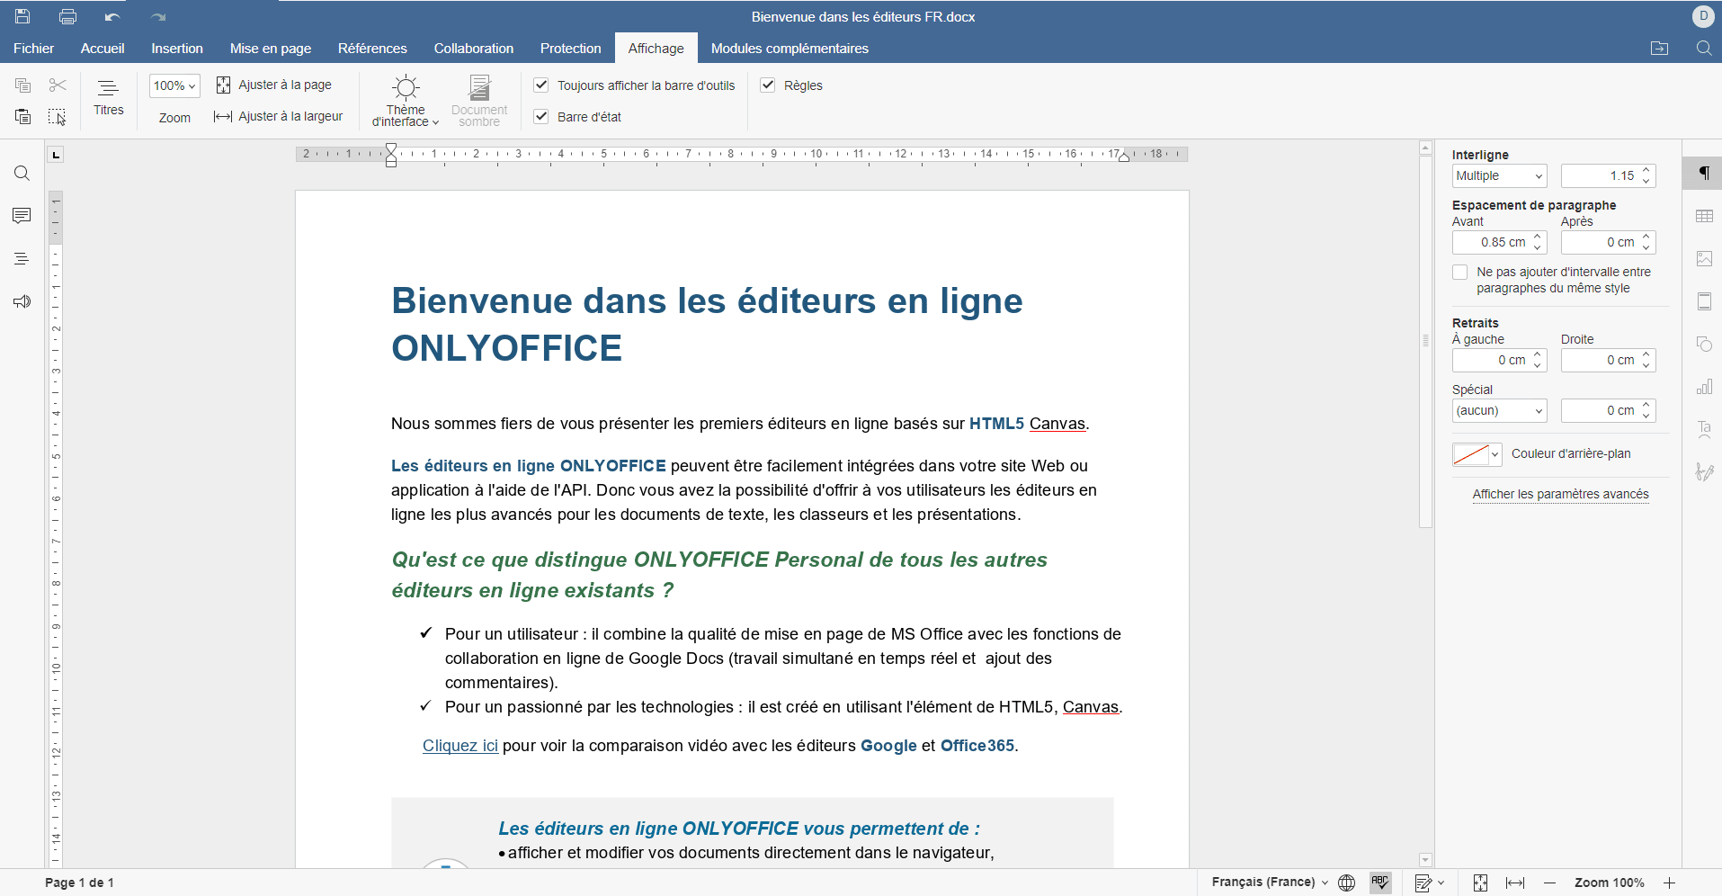This screenshot has width=1722, height=896.
Task: Open the Comments panel in left sidebar
Action: pos(22,216)
